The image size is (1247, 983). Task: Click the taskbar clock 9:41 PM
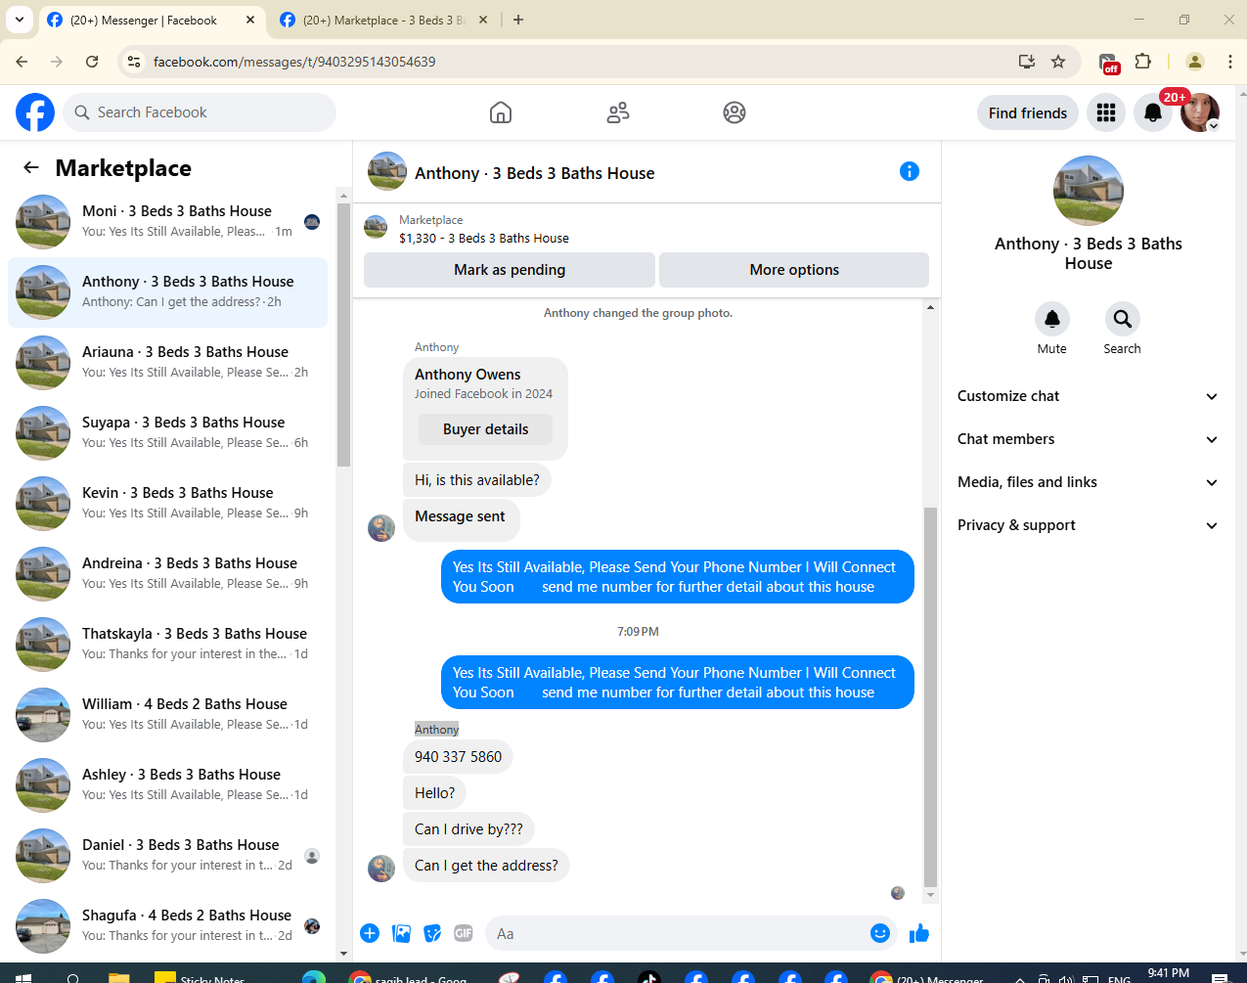pos(1169,974)
